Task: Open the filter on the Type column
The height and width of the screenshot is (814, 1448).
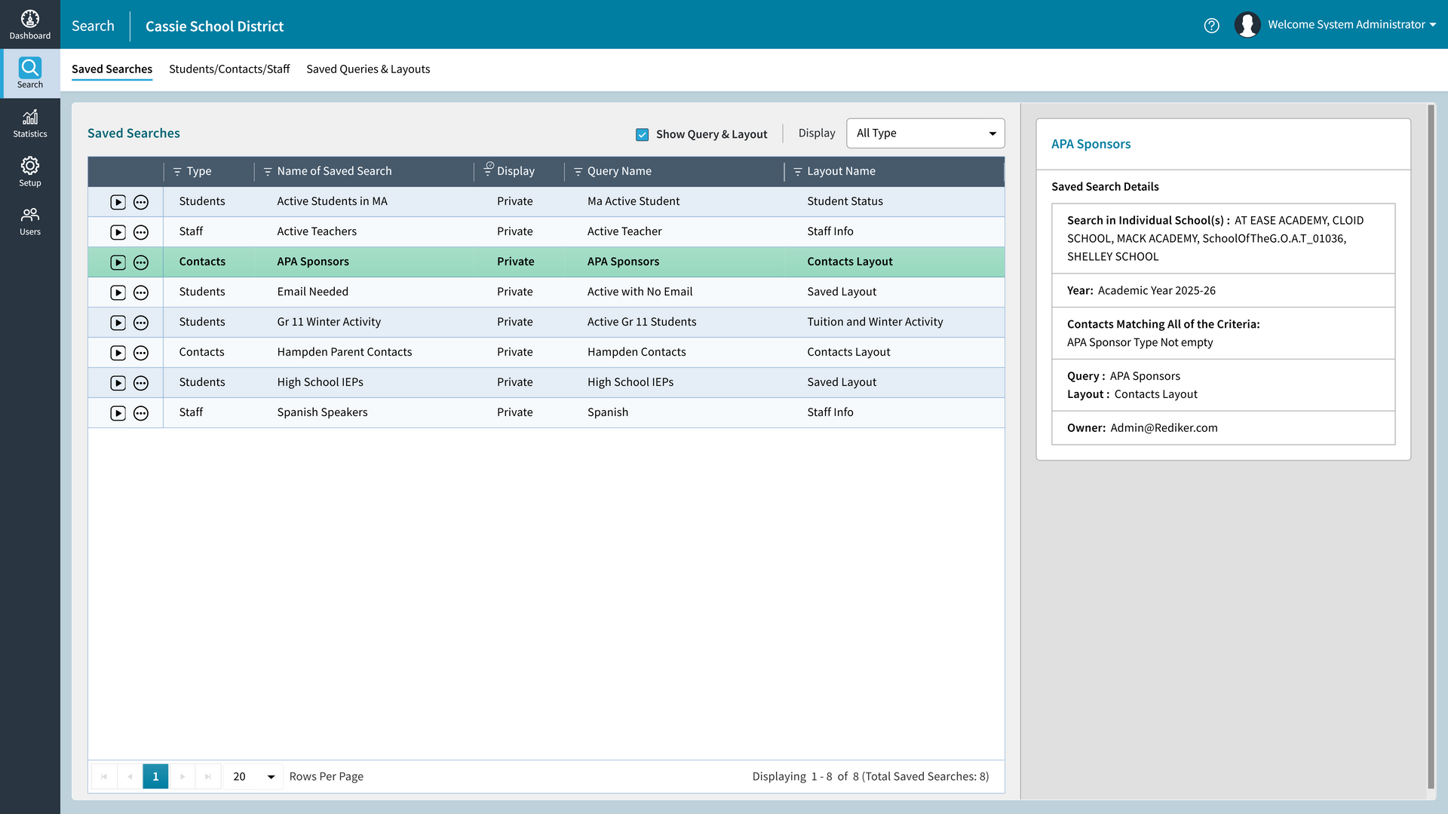Action: point(176,171)
